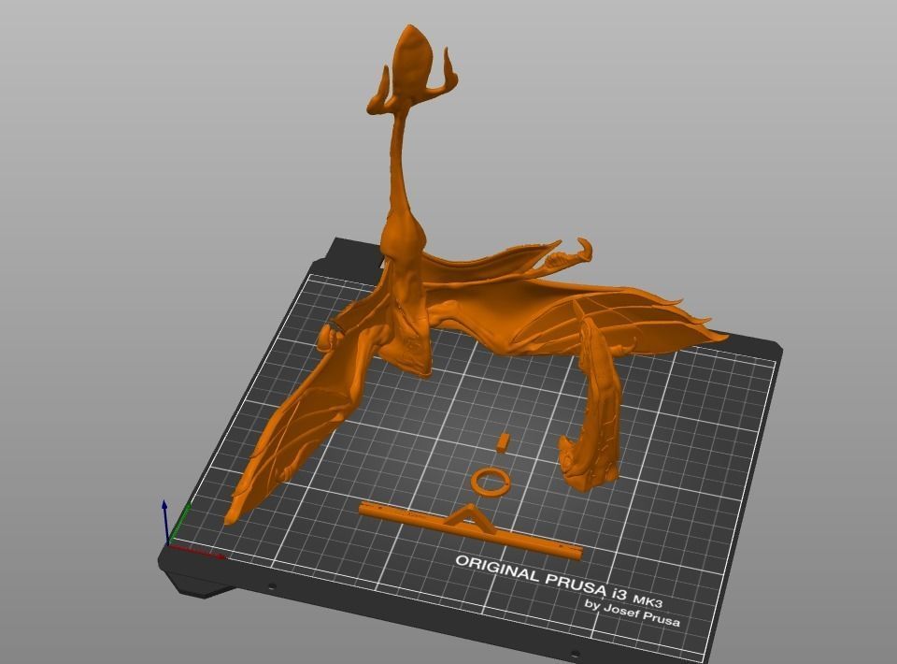Click the dragon's main body part
The image size is (897, 664).
[411, 299]
